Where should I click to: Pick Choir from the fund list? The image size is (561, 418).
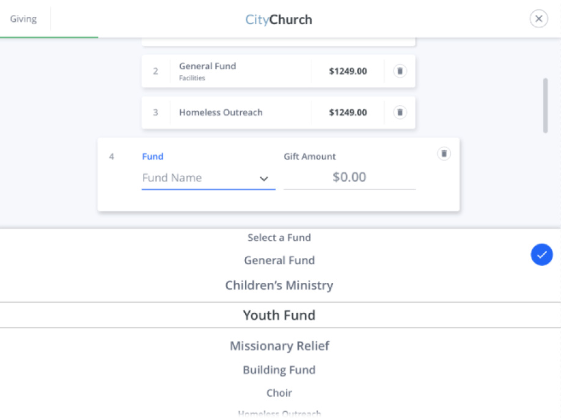279,393
